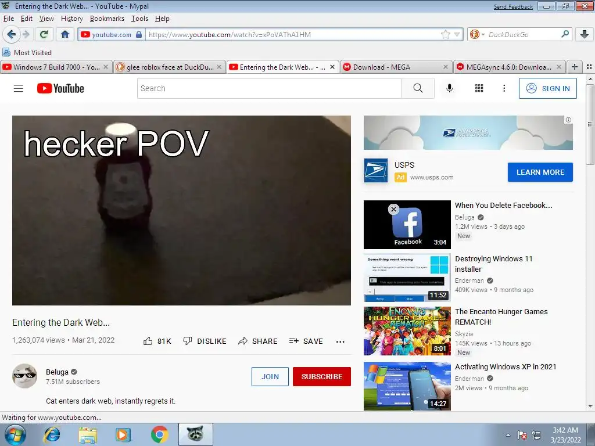Dismiss the Facebook thumbnail X overlay
The height and width of the screenshot is (446, 595).
(x=393, y=209)
